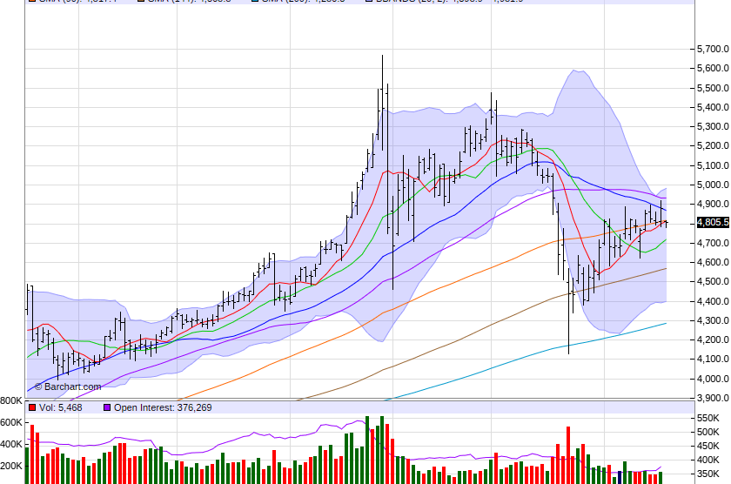Click the 5,000.0 price axis label
Viewport: 731px width, 484px height.
coord(713,185)
